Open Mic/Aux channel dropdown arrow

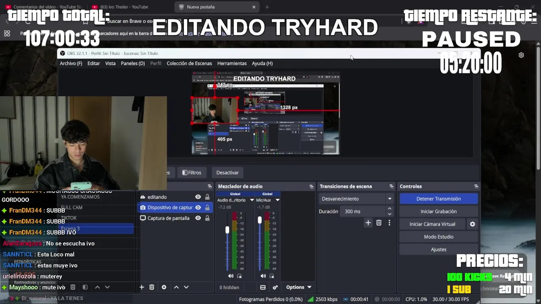(278, 200)
